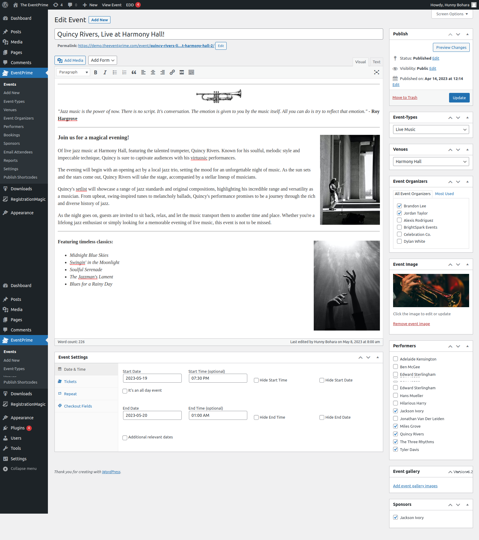The width and height of the screenshot is (479, 540).
Task: Click Remove event image link
Action: [411, 324]
